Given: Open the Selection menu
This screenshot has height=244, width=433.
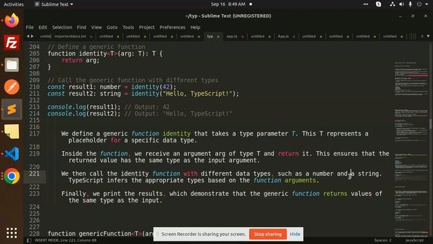Looking at the screenshot, I should point(62,27).
